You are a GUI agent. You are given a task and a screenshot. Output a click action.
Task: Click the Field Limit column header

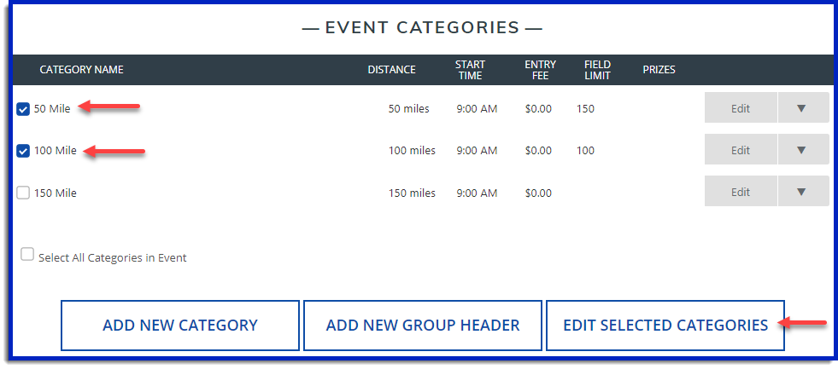coord(597,70)
